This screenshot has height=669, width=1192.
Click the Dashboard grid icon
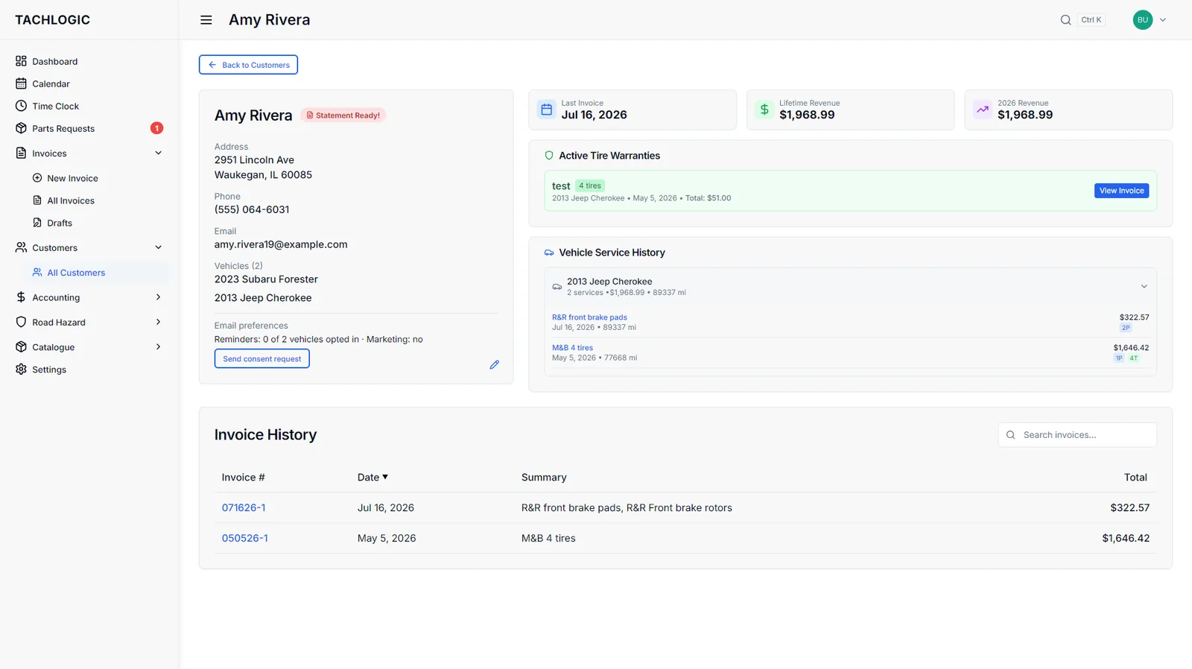click(x=21, y=61)
